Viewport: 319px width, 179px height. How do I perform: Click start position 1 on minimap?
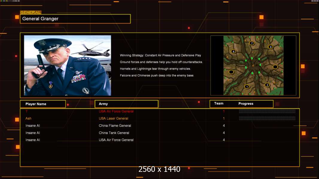click(x=247, y=87)
